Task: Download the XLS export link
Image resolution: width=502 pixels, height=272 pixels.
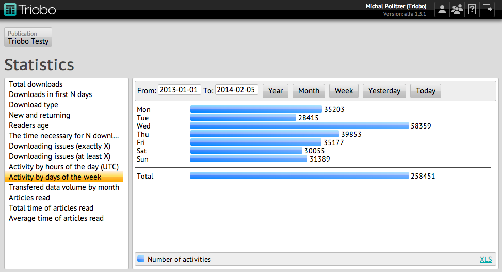Action: [485, 259]
